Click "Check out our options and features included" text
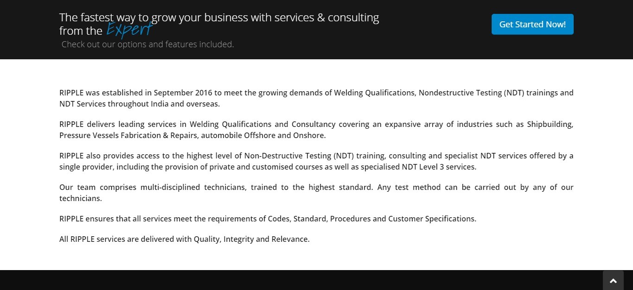 [x=148, y=44]
